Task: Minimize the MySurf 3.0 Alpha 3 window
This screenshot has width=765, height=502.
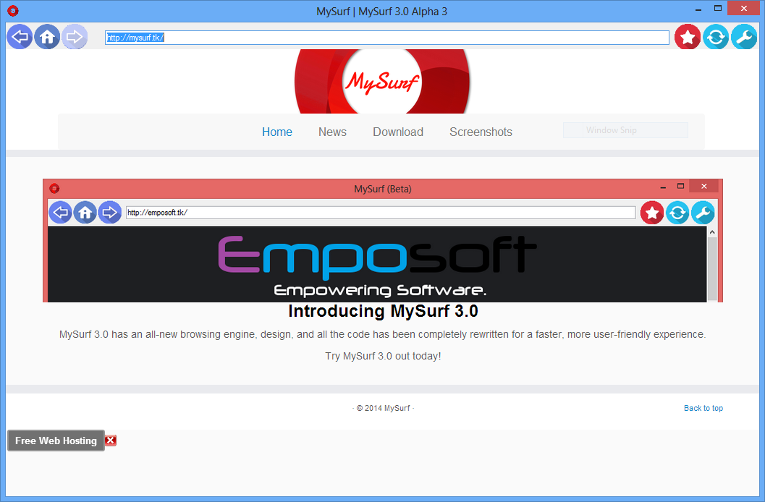Action: point(698,9)
